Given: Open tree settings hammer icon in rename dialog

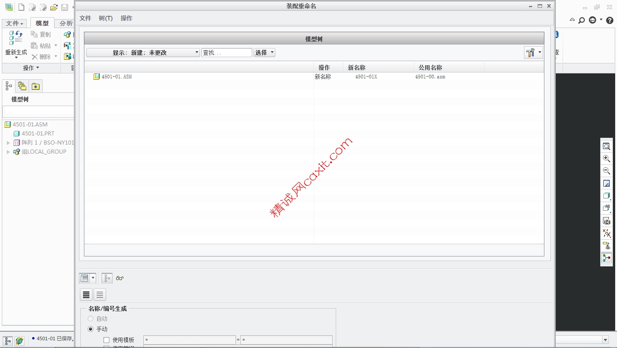Looking at the screenshot, I should (x=530, y=53).
